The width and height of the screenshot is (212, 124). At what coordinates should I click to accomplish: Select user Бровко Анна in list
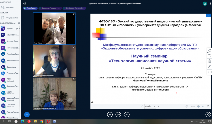click(10, 67)
